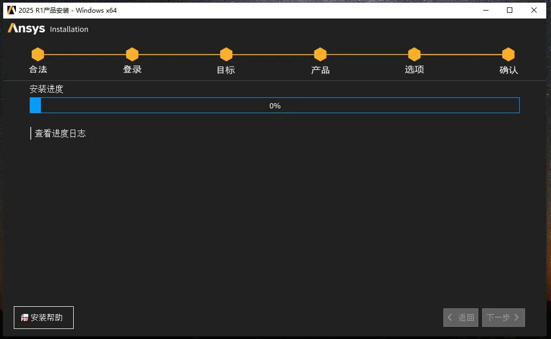
Task: Maximize the installer window
Action: 510,10
